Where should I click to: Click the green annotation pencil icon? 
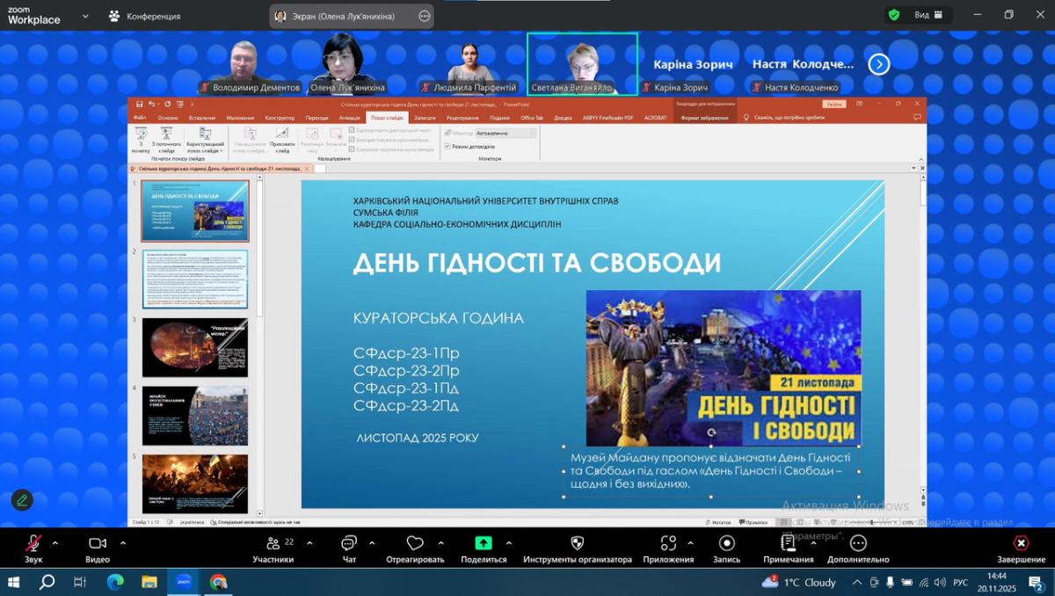(x=22, y=500)
